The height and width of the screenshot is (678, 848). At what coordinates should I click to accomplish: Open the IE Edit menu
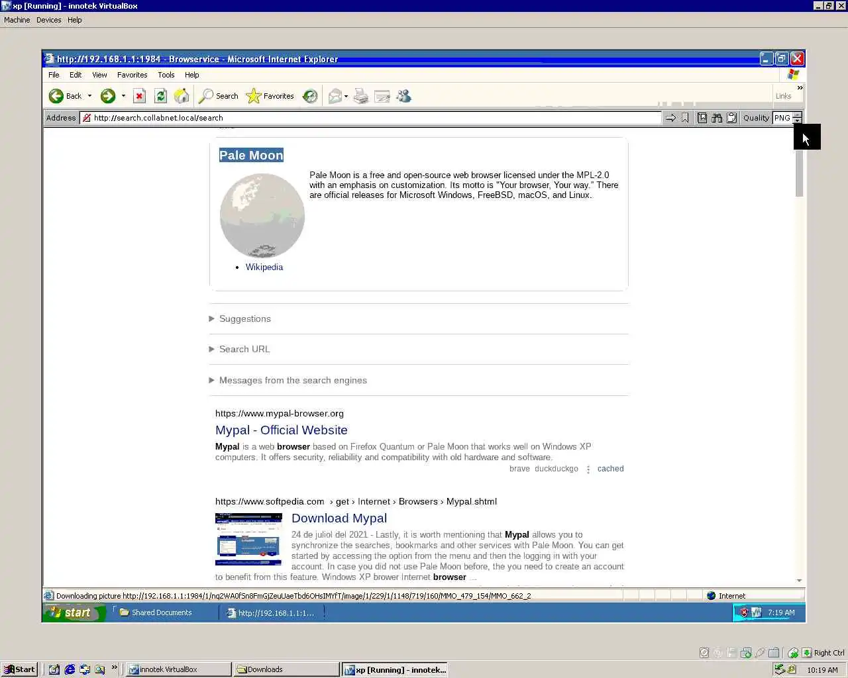(76, 75)
